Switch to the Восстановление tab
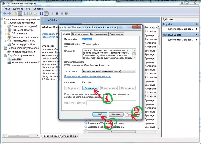 pyautogui.click(x=98, y=34)
